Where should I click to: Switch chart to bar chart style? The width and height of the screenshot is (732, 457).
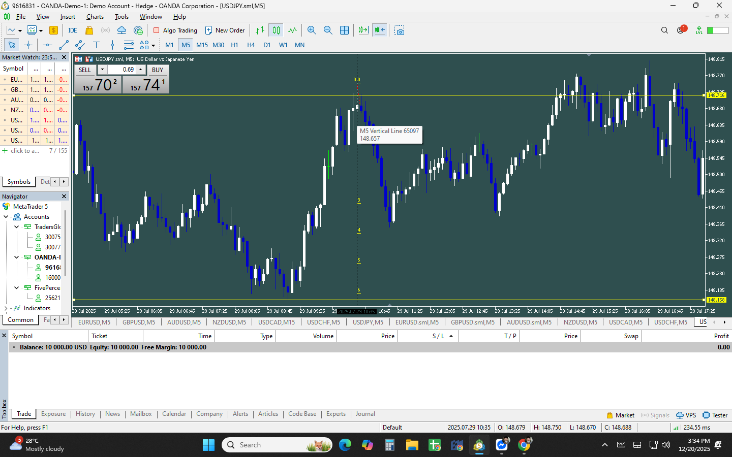coord(260,30)
